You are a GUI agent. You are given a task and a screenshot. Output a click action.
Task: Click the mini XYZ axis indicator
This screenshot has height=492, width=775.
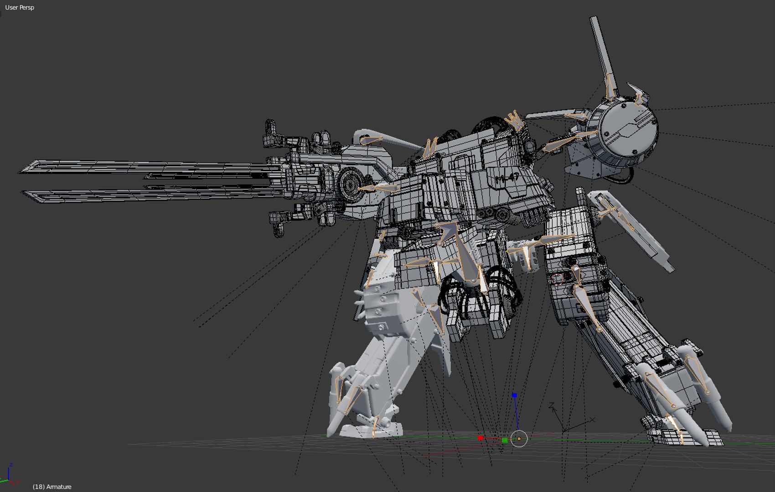pos(10,474)
